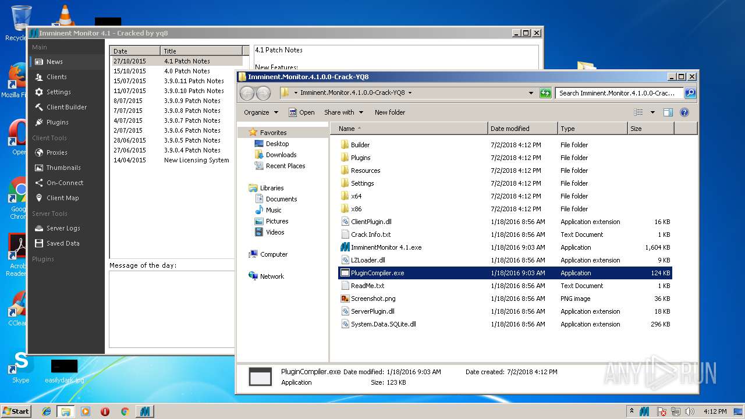This screenshot has width=745, height=419.
Task: Show hidden tray icons arrow
Action: pos(632,411)
